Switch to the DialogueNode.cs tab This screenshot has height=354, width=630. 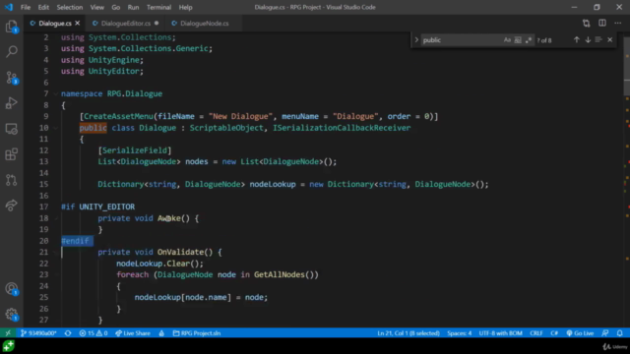[204, 24]
